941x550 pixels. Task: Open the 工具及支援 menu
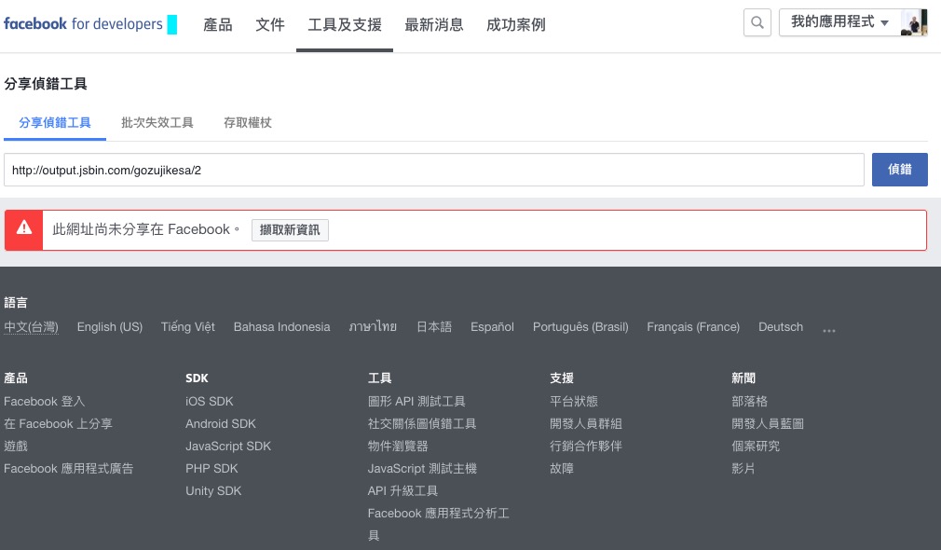(x=345, y=24)
